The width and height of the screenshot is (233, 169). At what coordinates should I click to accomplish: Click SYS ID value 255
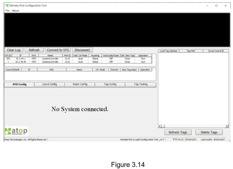click(x=8, y=58)
